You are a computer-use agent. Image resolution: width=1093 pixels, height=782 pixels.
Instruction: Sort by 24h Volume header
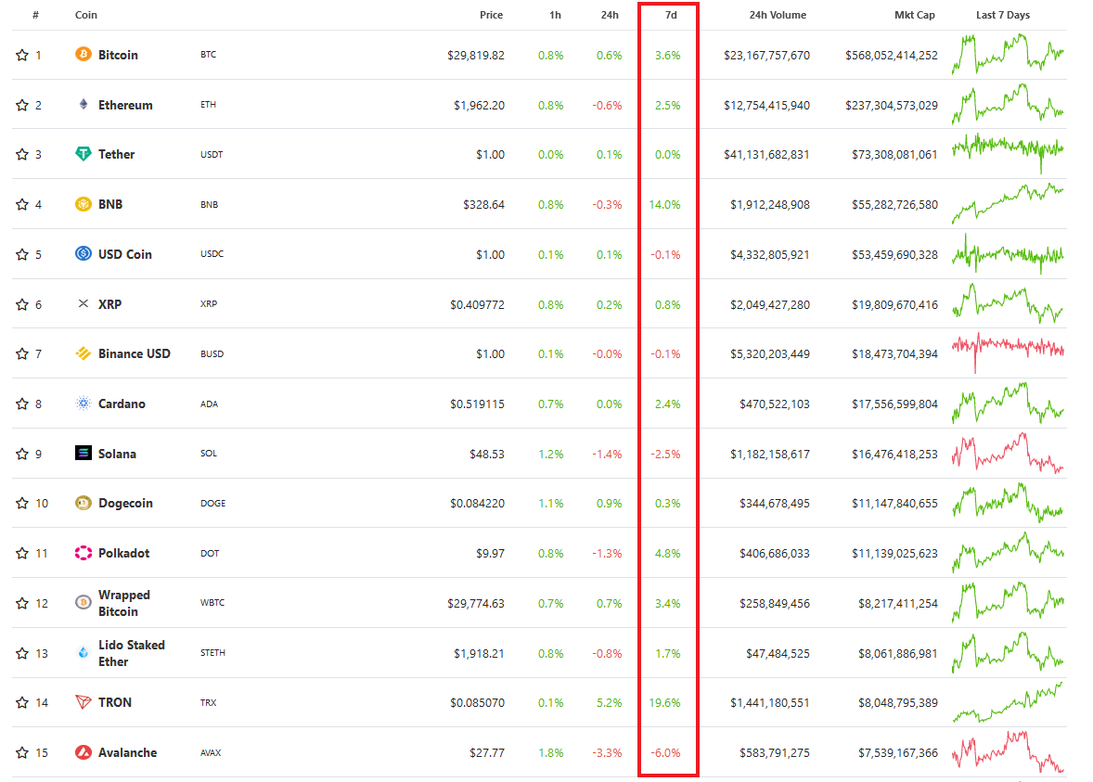tap(778, 15)
